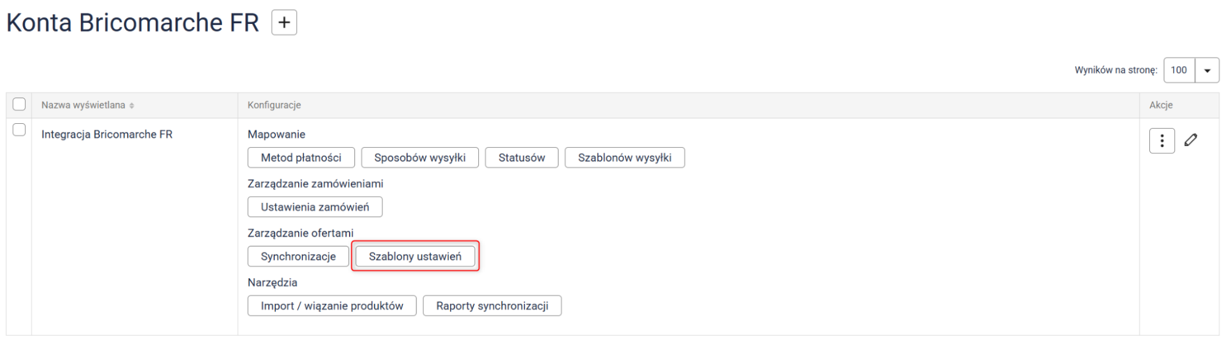Click the Statusów mapping button
The width and height of the screenshot is (1226, 342).
pyautogui.click(x=521, y=158)
